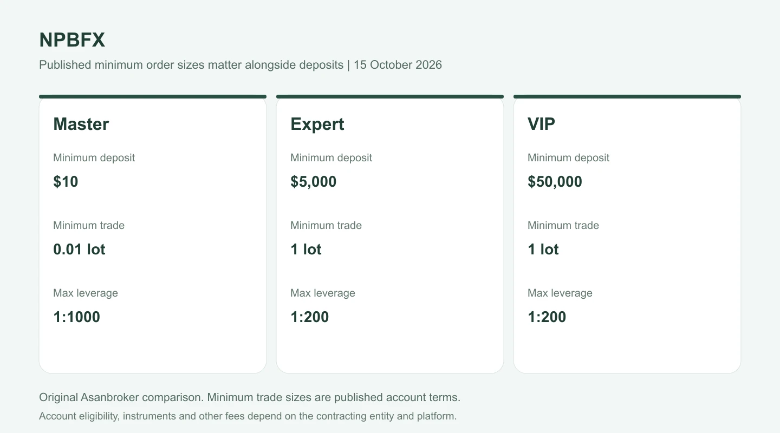Click Max leverage label in VIP card

pyautogui.click(x=560, y=293)
